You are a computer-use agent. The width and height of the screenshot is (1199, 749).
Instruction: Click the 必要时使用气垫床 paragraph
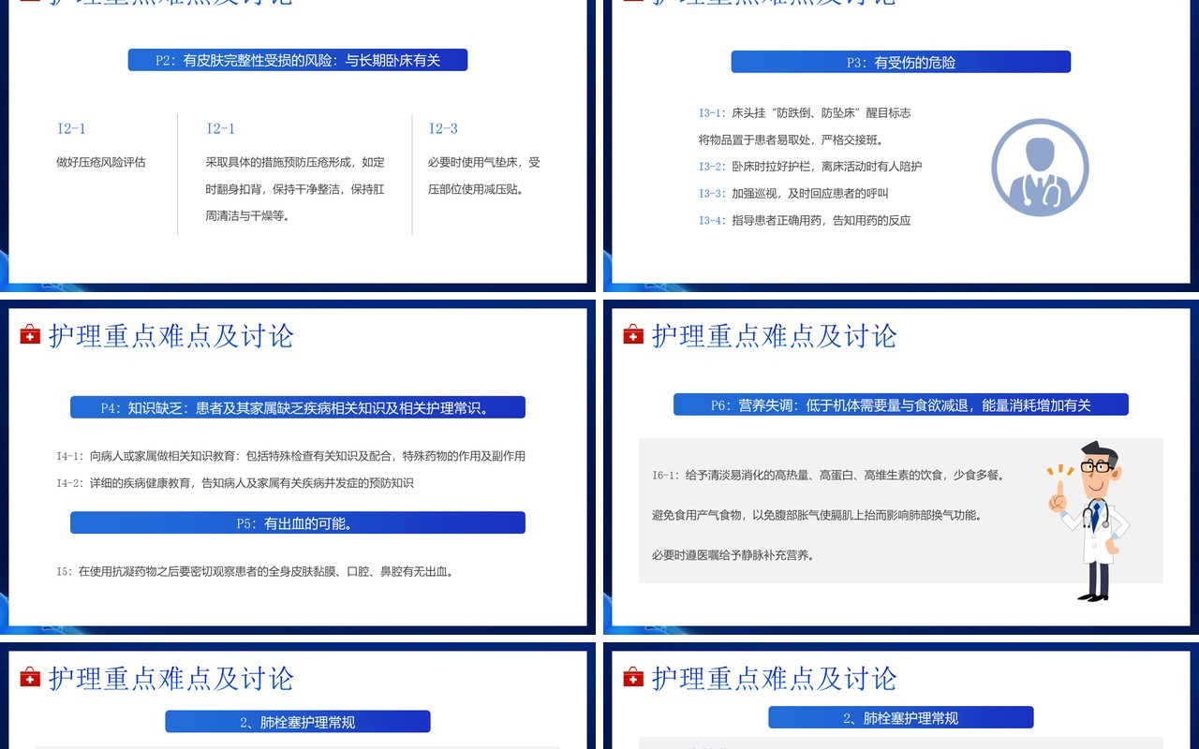coord(484,175)
